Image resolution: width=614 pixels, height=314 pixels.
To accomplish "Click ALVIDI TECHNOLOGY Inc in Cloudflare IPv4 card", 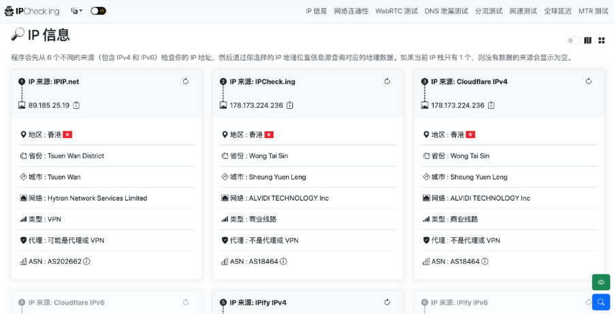I will coord(490,198).
